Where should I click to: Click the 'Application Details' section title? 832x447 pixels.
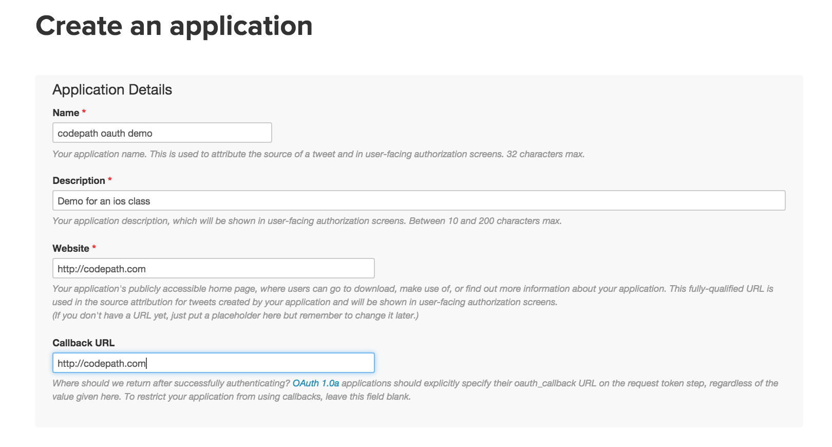pyautogui.click(x=112, y=89)
